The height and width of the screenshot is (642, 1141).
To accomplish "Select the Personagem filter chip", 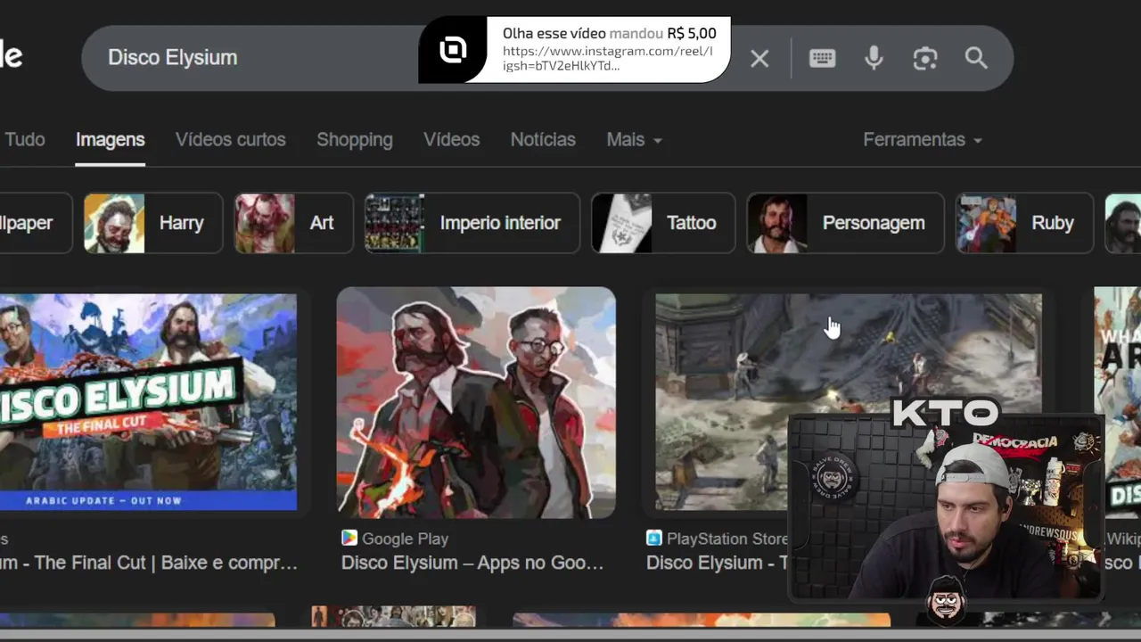I will 845,223.
